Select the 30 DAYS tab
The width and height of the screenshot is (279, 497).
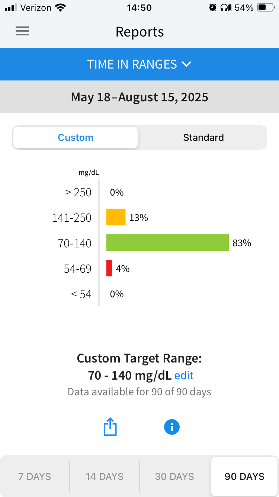click(174, 477)
